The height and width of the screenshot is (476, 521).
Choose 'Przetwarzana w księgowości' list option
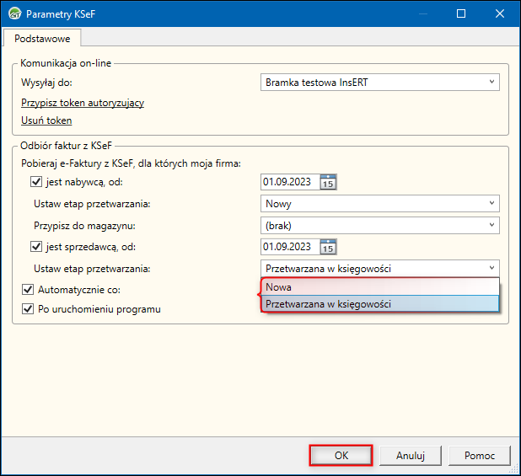(379, 304)
